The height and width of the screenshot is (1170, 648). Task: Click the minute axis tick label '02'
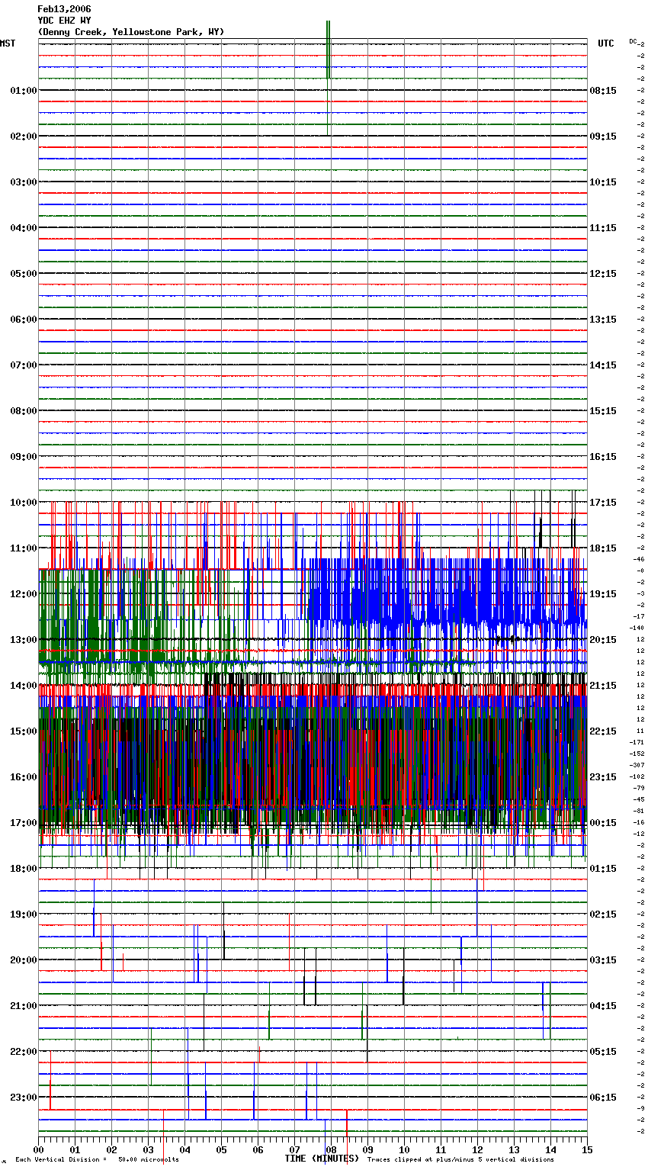(111, 1149)
